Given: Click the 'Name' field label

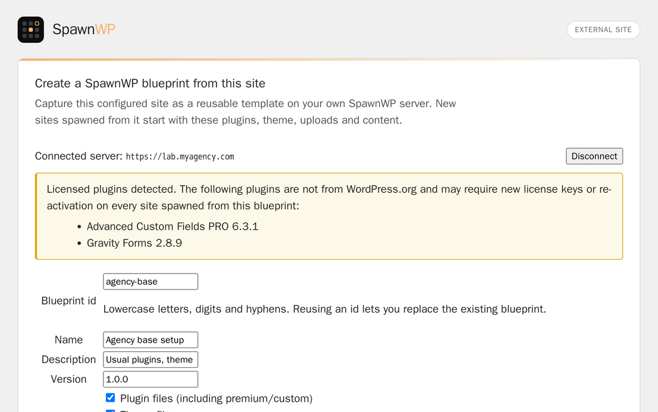Looking at the screenshot, I should click(x=69, y=340).
